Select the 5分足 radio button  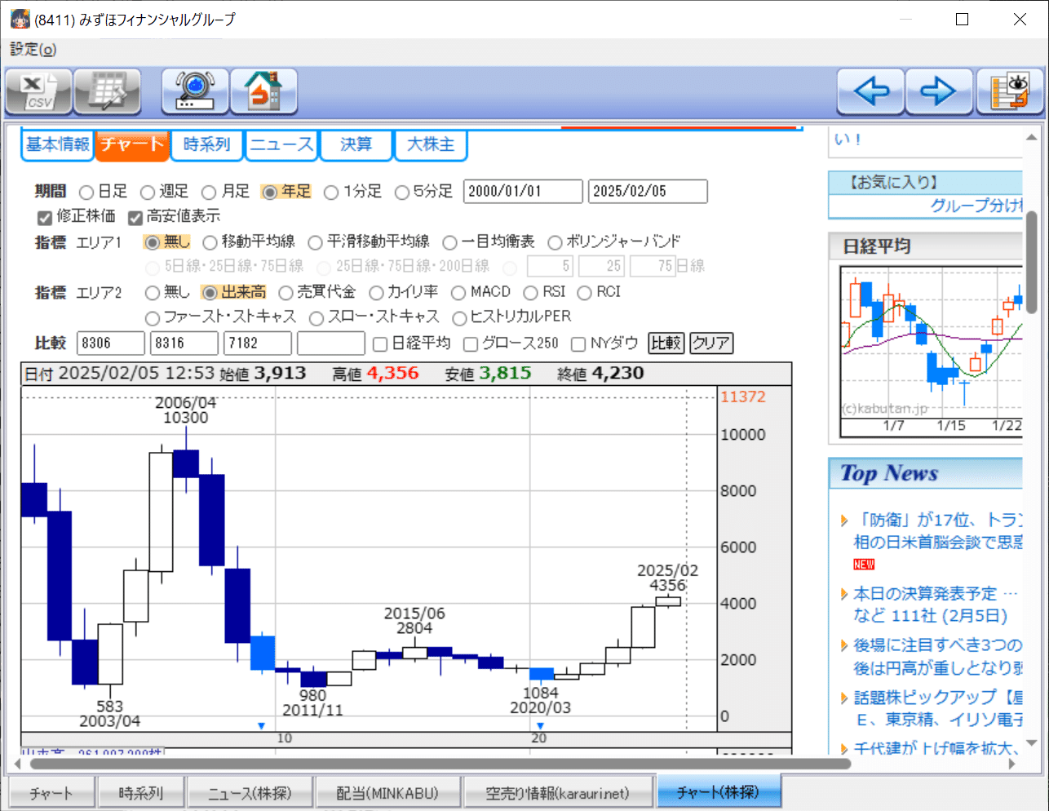click(402, 192)
